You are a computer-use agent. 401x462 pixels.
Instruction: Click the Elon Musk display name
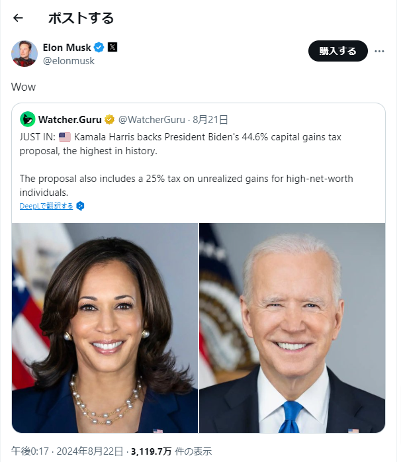pos(67,48)
